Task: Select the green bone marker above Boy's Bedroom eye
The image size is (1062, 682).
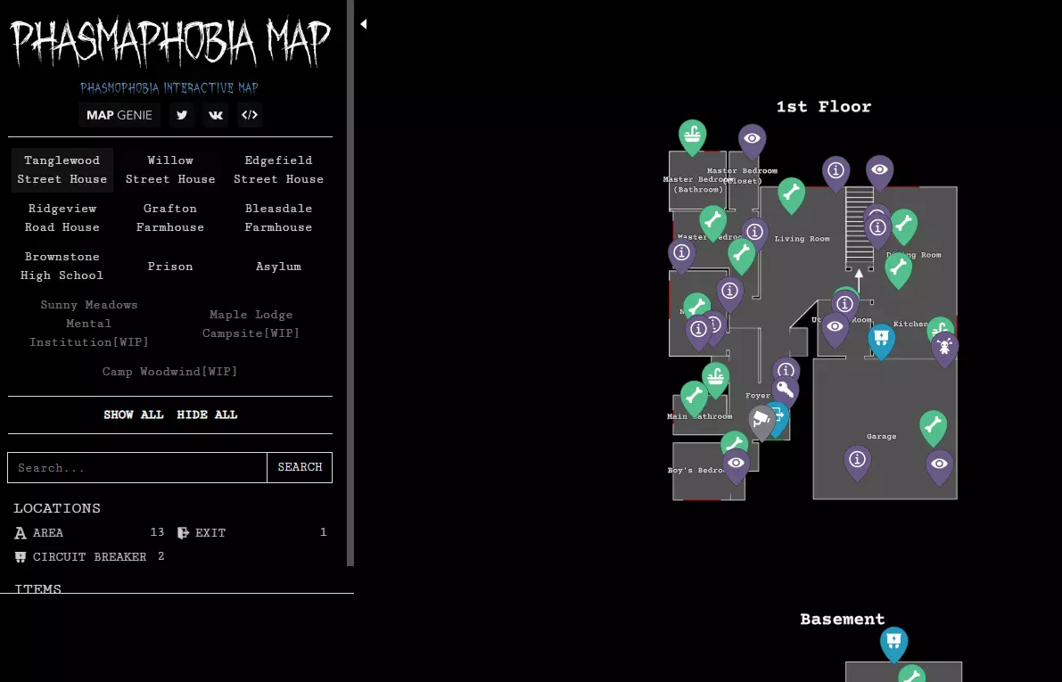Action: (734, 441)
